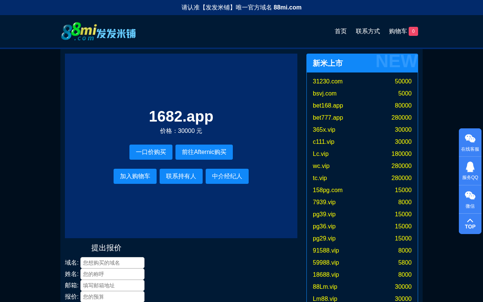Open the 59988.vip domain link

click(326, 263)
